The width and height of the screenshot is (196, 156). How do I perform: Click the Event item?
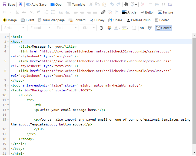click(x=27, y=20)
